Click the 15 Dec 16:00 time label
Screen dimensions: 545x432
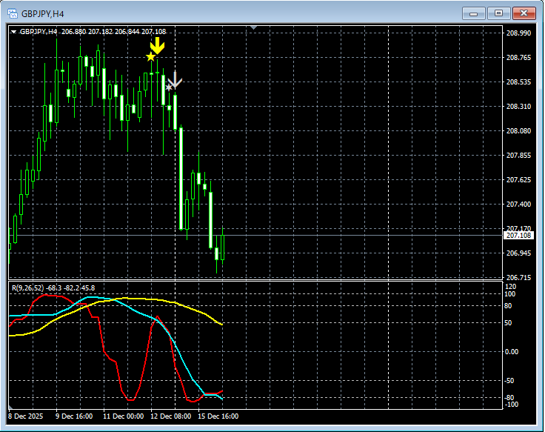tap(218, 416)
